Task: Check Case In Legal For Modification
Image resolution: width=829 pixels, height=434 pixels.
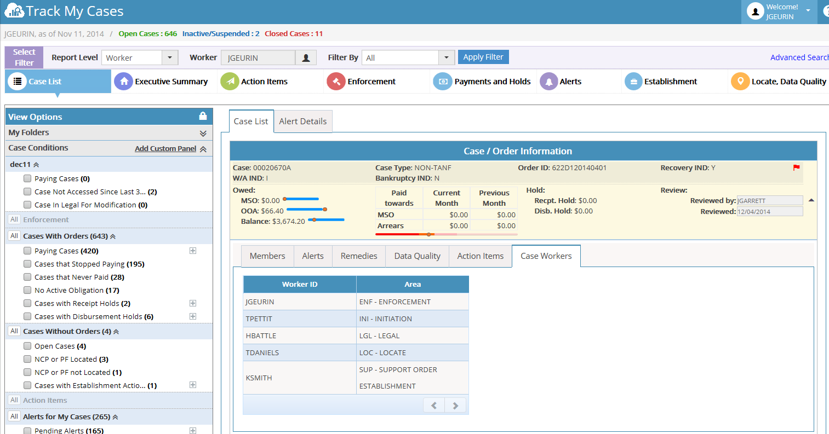Action: point(27,205)
